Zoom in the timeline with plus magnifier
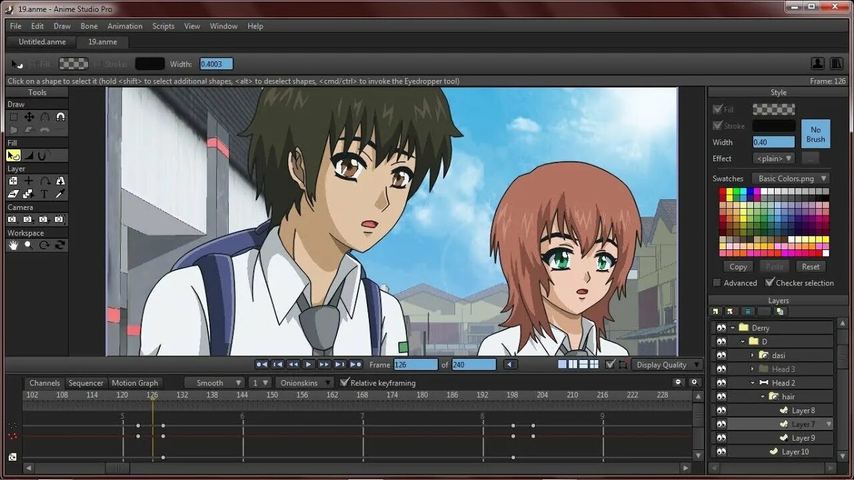This screenshot has width=854, height=480. 695,383
